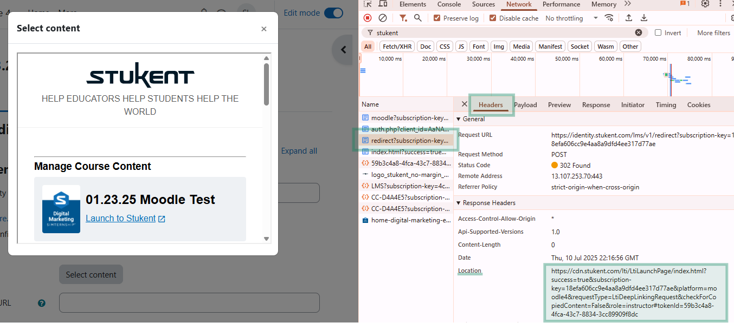Viewport: 734px width, 323px height.
Task: Switch off Moodle Edit mode
Action: click(x=333, y=13)
